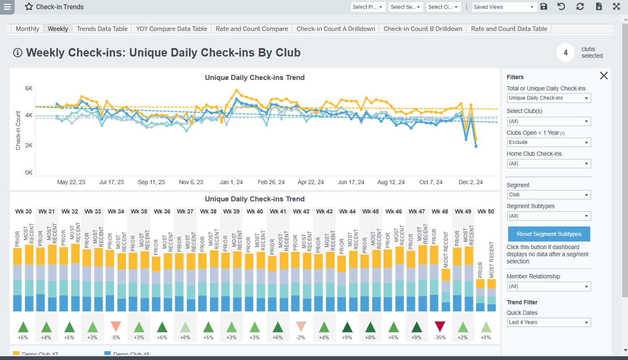Save the current view with the disk icon
Image resolution: width=628 pixels, height=360 pixels.
tap(544, 7)
